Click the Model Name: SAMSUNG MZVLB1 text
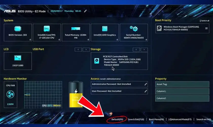Screen dimensions: 213x127 121,62
